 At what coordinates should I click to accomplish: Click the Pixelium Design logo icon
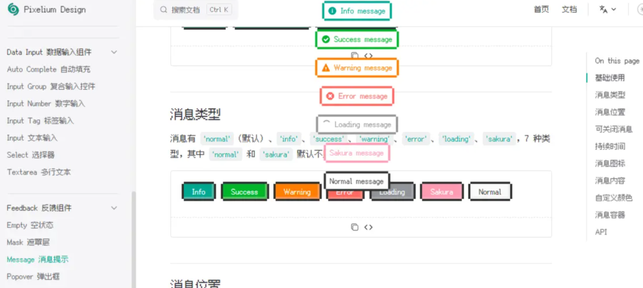pyautogui.click(x=13, y=10)
